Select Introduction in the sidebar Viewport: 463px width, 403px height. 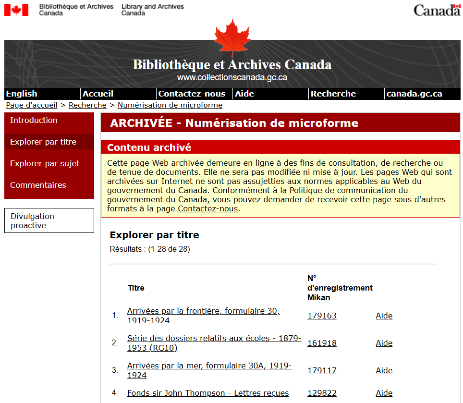coord(34,120)
